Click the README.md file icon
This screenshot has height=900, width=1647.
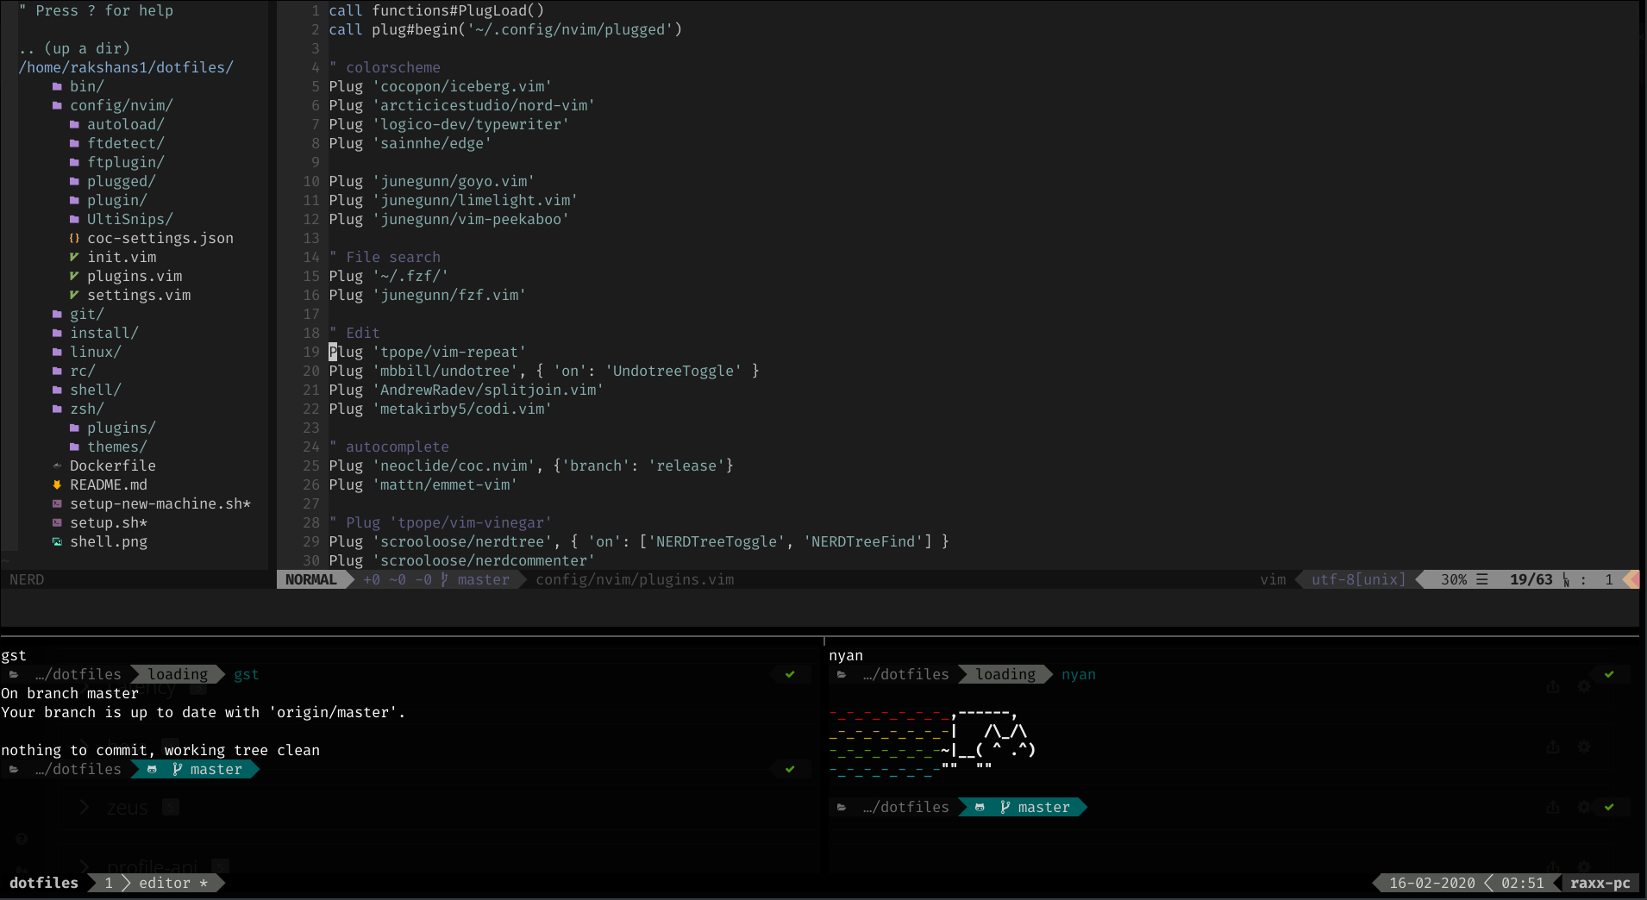coord(57,484)
